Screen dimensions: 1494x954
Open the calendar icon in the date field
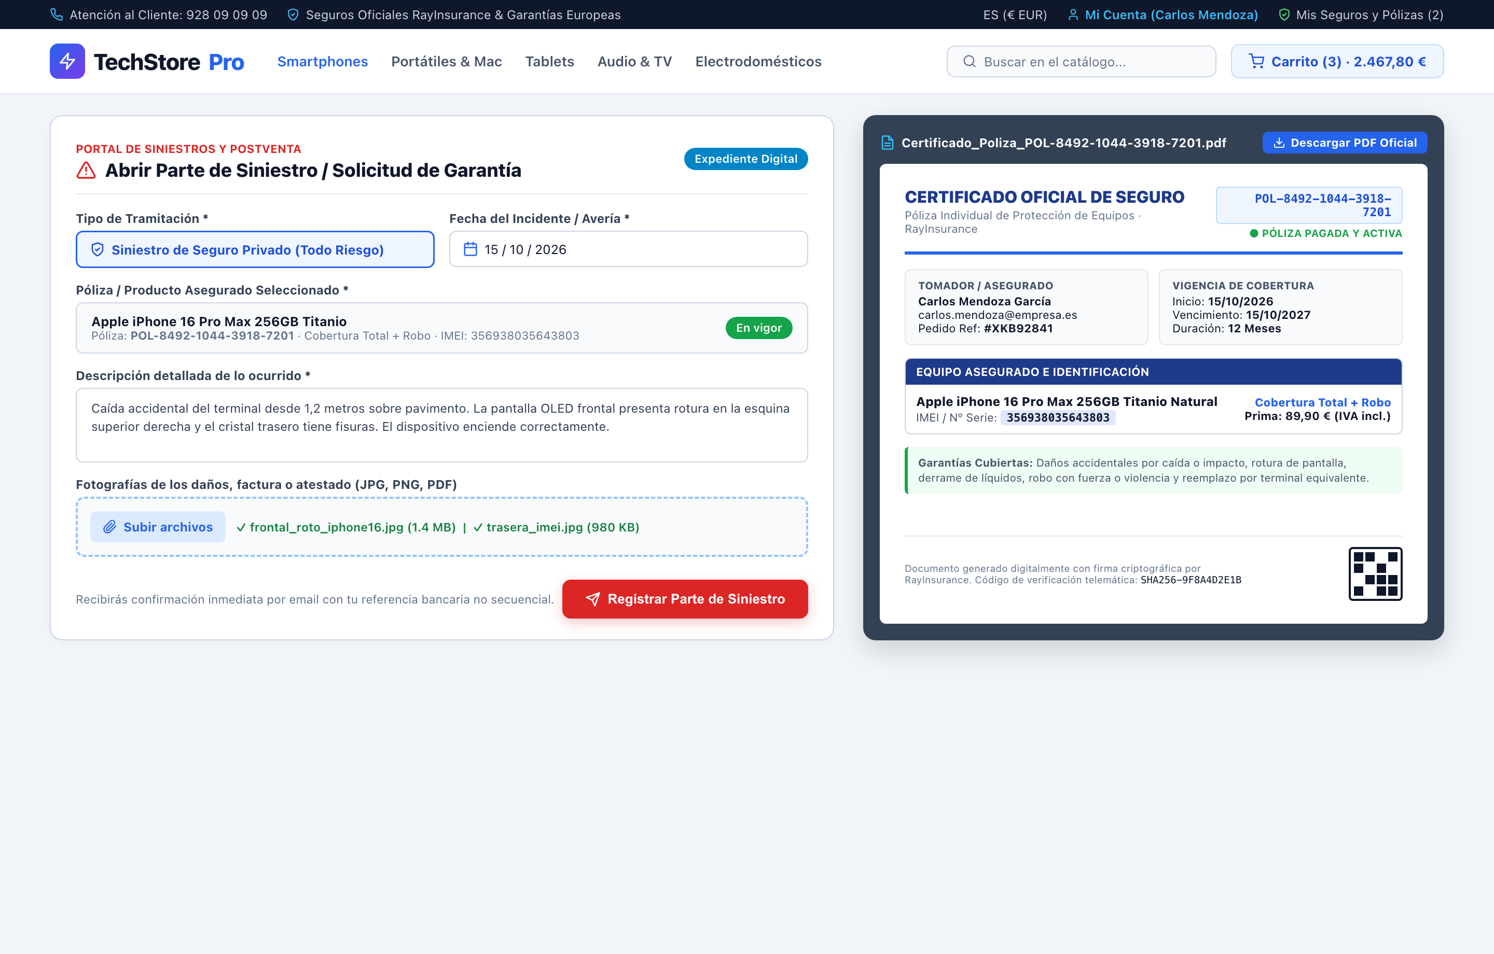tap(471, 249)
